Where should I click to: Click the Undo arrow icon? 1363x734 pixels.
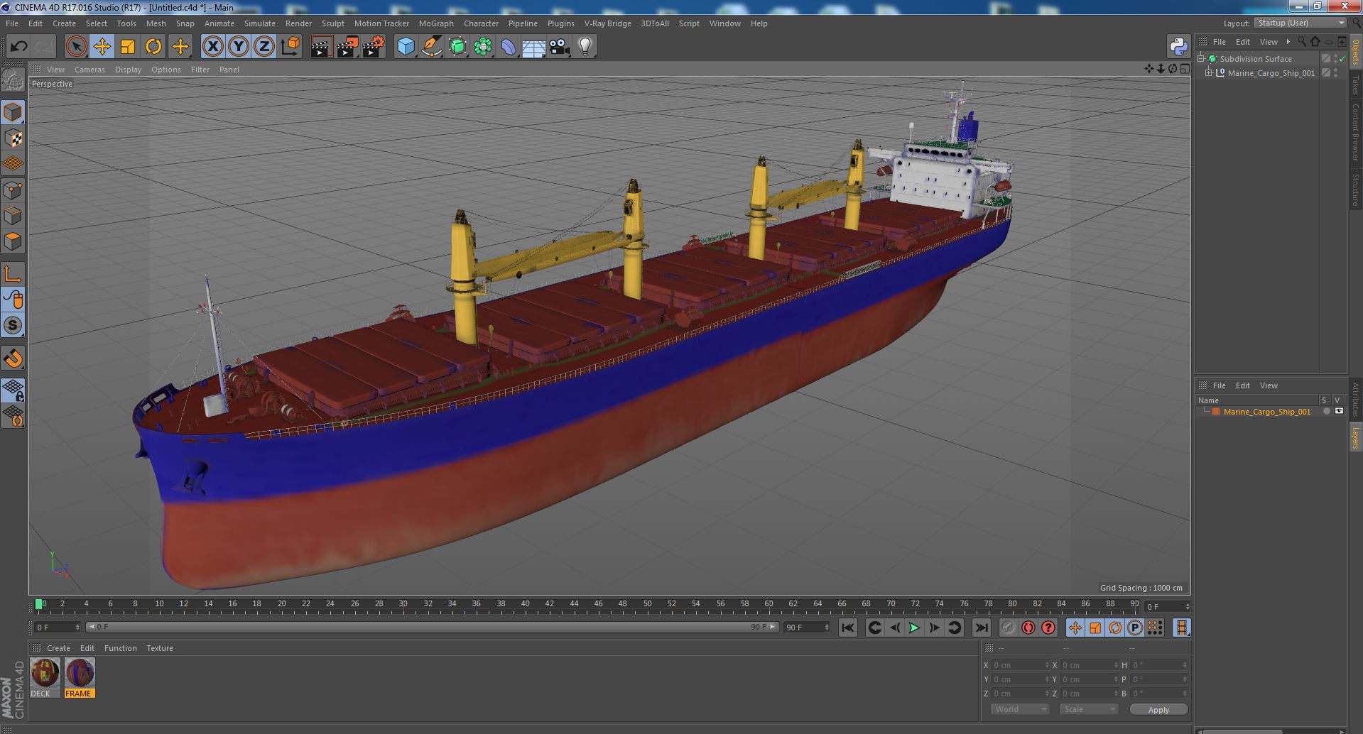coord(19,47)
